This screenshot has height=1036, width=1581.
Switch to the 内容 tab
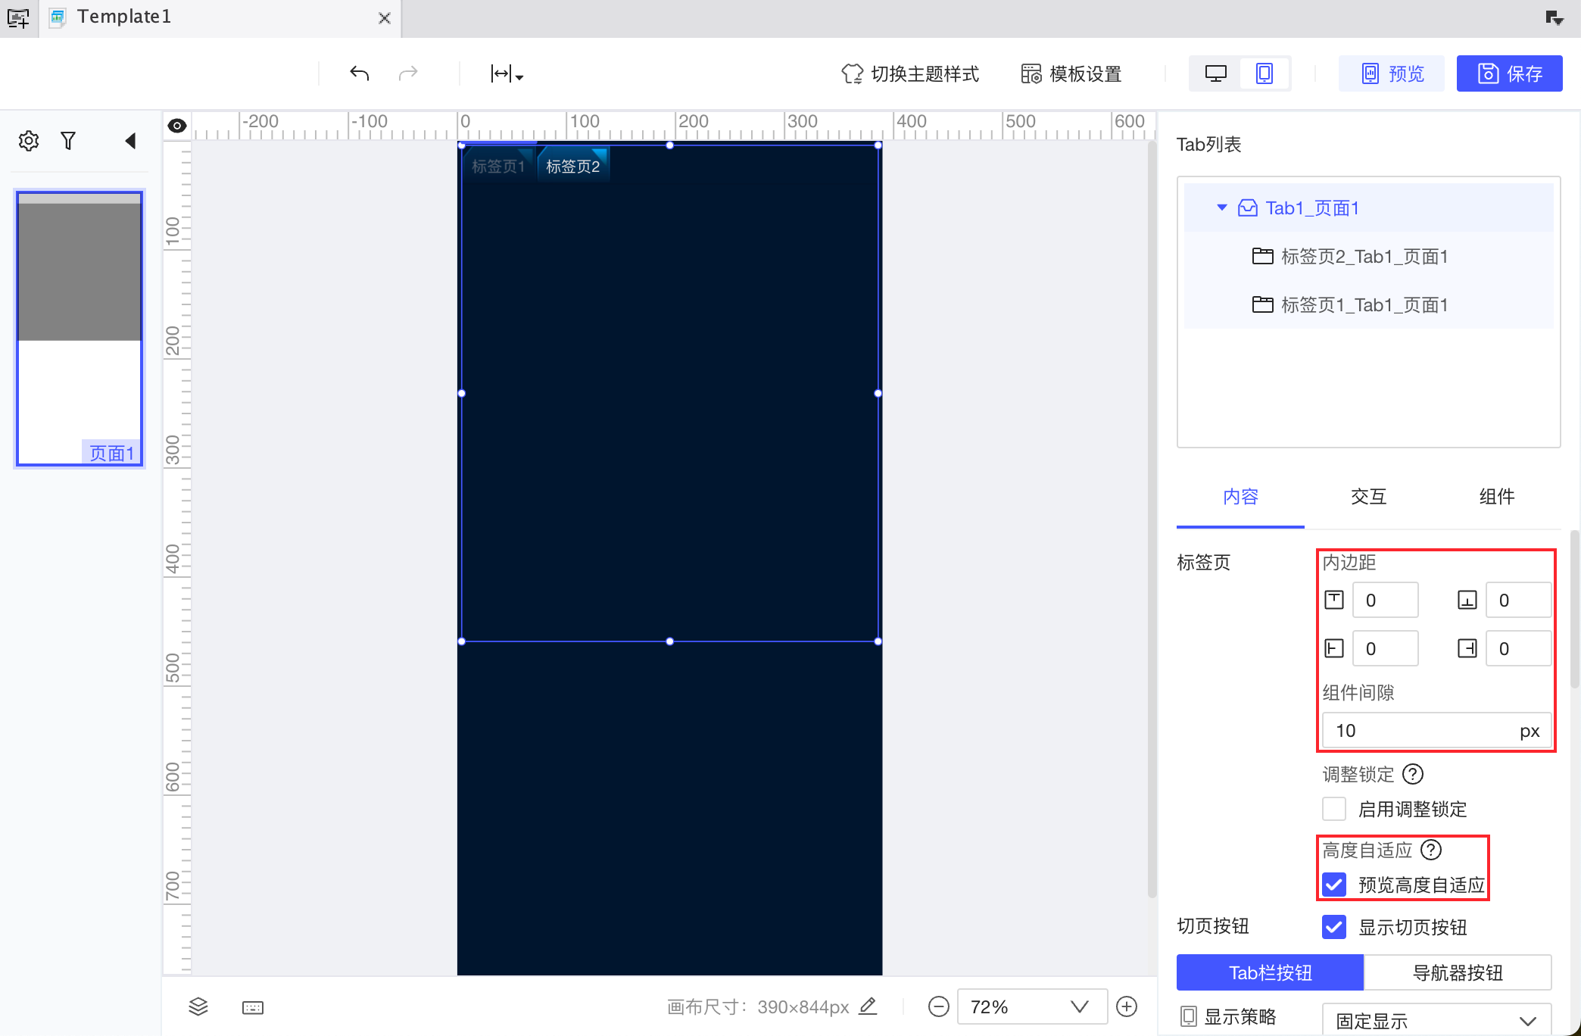1240,497
